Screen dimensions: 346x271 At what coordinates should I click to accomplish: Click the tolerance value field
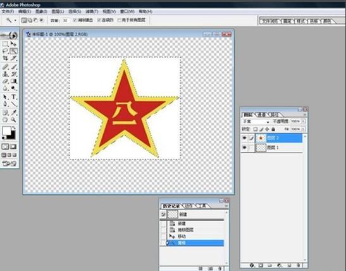pos(65,20)
